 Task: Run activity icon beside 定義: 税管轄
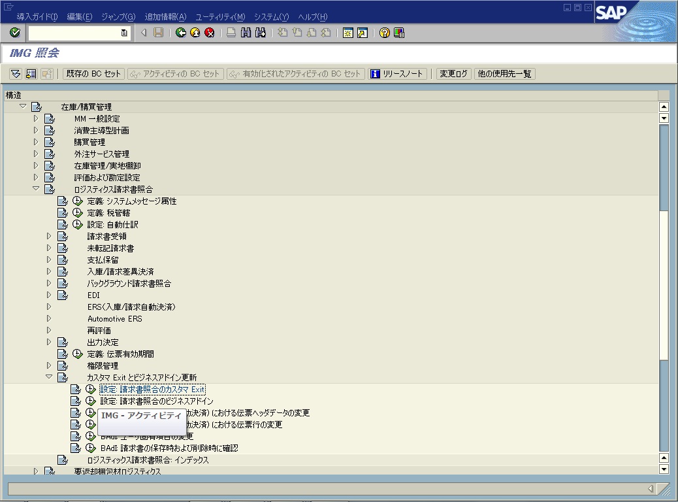(77, 213)
